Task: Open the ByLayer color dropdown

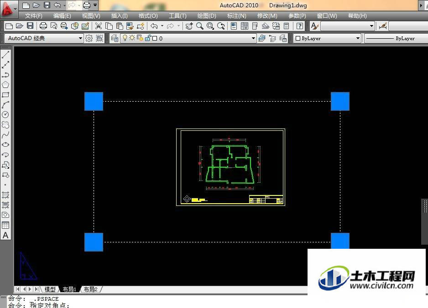Action: pyautogui.click(x=327, y=38)
